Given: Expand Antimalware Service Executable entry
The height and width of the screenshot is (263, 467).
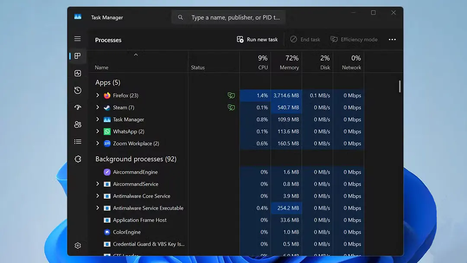Looking at the screenshot, I should click(98, 208).
